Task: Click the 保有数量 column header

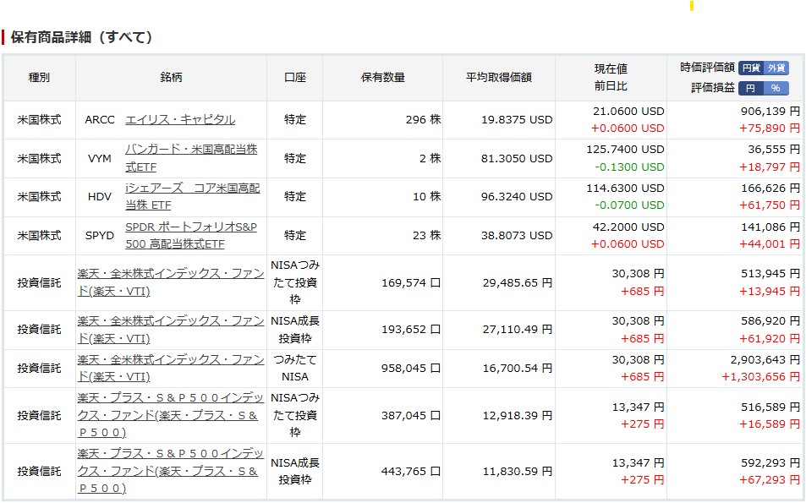Action: (x=383, y=78)
